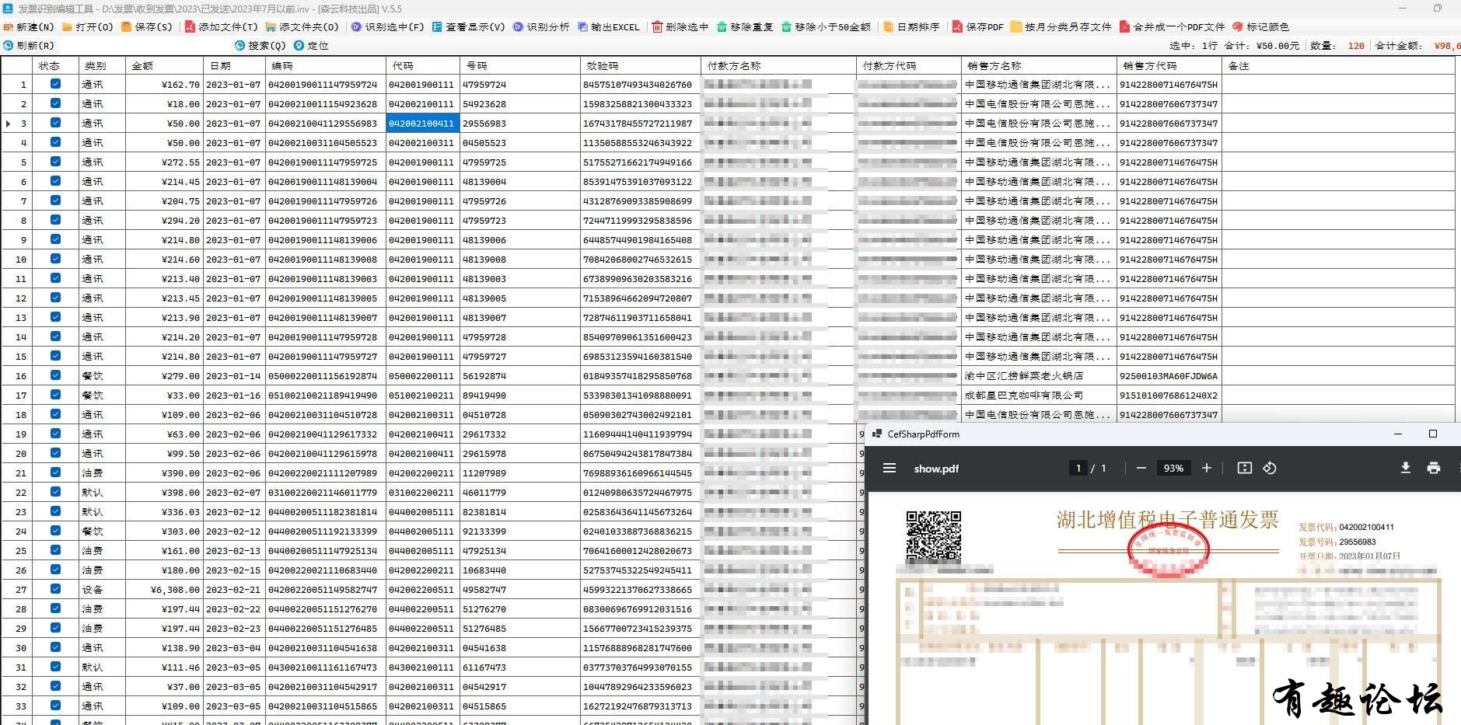The image size is (1461, 725).
Task: Delete selected rows via 删除选中
Action: click(x=680, y=26)
